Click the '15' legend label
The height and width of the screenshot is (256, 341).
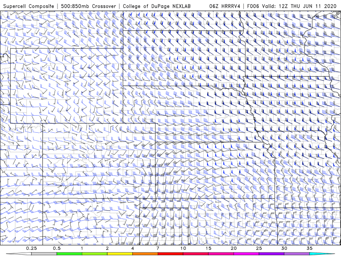(x=208, y=248)
